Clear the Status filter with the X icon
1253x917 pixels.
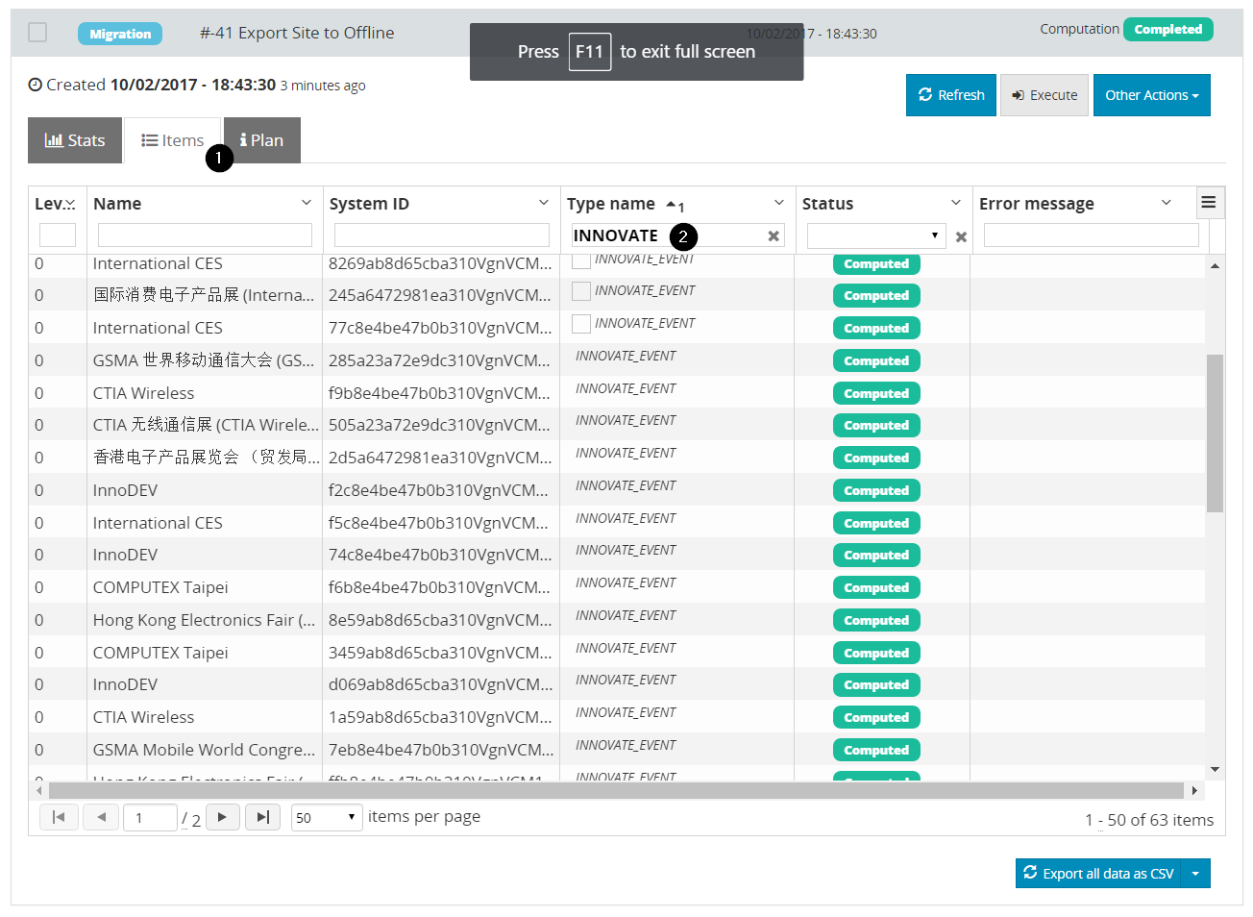point(961,236)
